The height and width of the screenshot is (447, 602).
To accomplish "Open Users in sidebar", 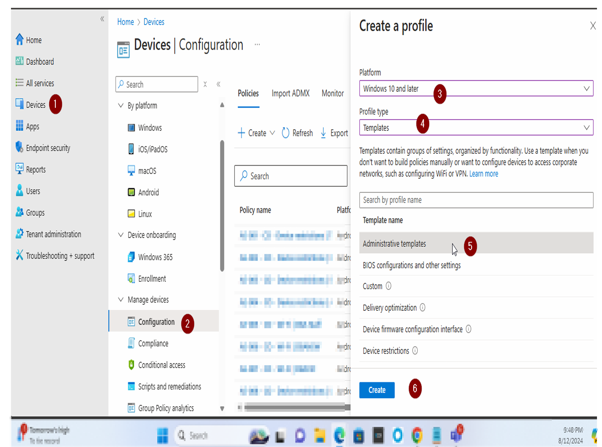I will [x=28, y=191].
